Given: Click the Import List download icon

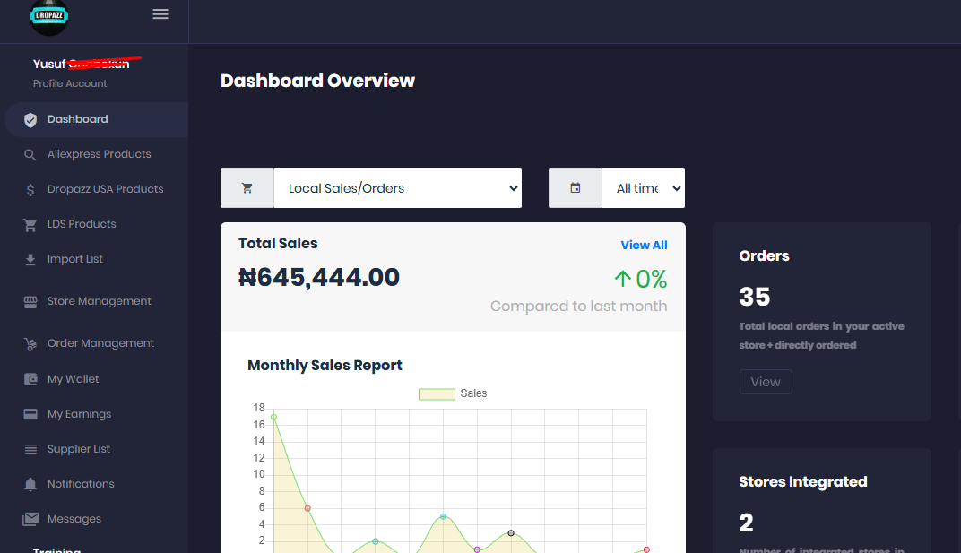Looking at the screenshot, I should [x=30, y=260].
